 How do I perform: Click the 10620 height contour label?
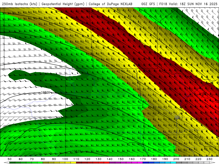pos(77,151)
